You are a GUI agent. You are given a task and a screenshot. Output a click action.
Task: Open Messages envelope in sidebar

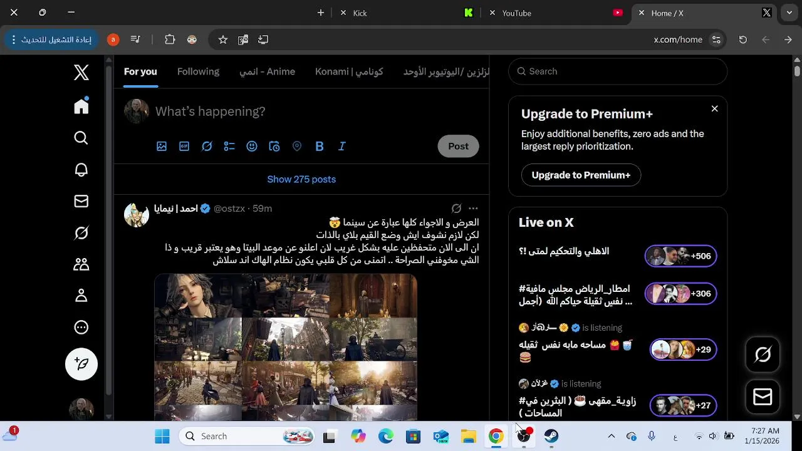coord(81,201)
